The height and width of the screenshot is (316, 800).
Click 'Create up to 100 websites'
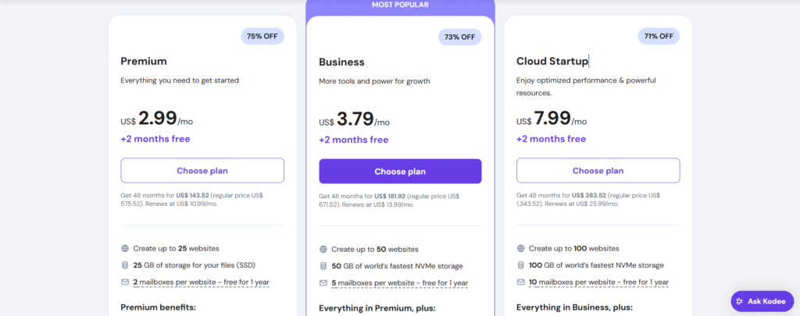pos(574,249)
